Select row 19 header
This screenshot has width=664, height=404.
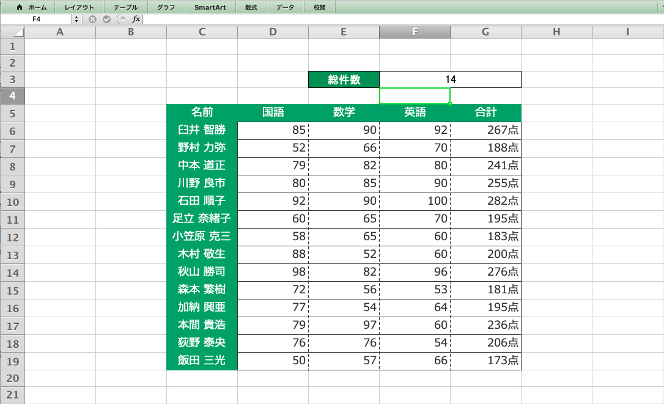[x=12, y=361]
